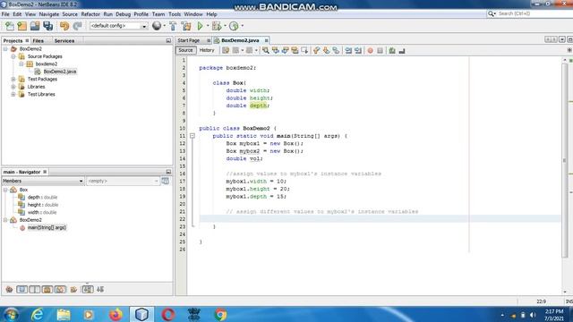Viewport: 573px width, 322px height.
Task: Click the Previous Bookmark icon
Action: point(316,50)
